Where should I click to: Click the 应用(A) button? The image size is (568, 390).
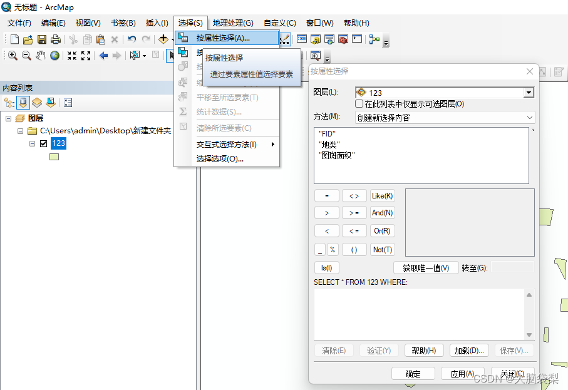coord(462,374)
